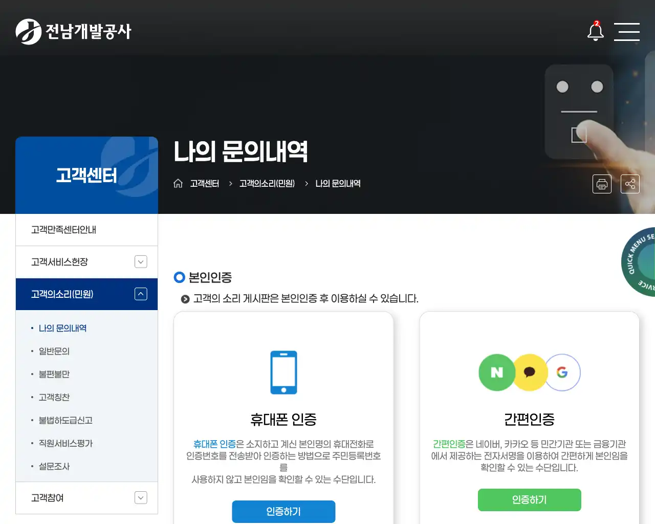Viewport: 655px width, 524px height.
Task: Click the green 인증하기 button for 간편인증
Action: click(x=530, y=500)
